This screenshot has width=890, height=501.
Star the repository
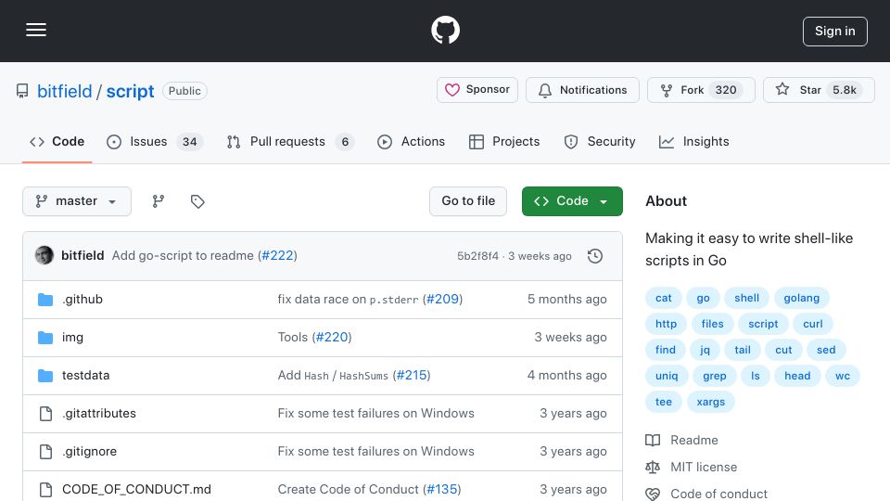[x=819, y=90]
